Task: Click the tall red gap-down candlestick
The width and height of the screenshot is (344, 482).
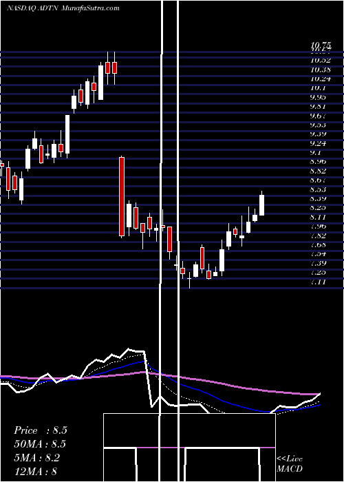Action: click(x=122, y=196)
